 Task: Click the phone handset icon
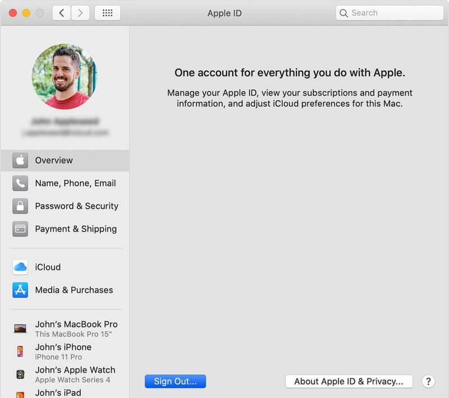tap(20, 183)
